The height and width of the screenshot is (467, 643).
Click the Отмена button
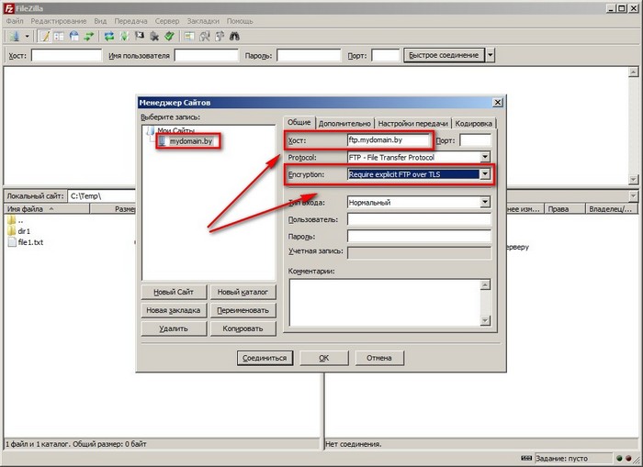(379, 358)
